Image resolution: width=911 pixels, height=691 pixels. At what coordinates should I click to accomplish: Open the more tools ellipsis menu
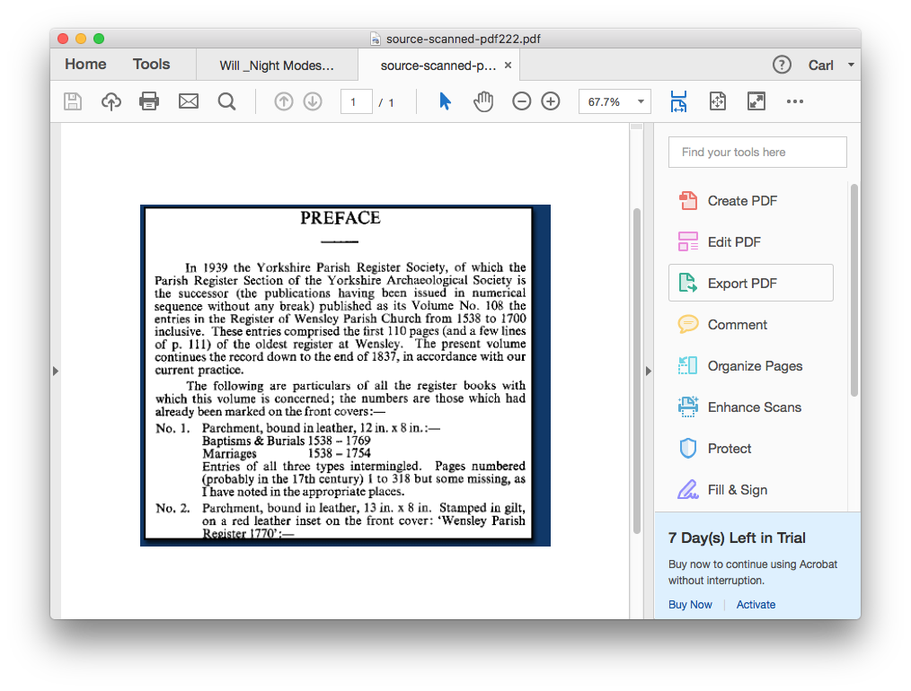click(794, 101)
